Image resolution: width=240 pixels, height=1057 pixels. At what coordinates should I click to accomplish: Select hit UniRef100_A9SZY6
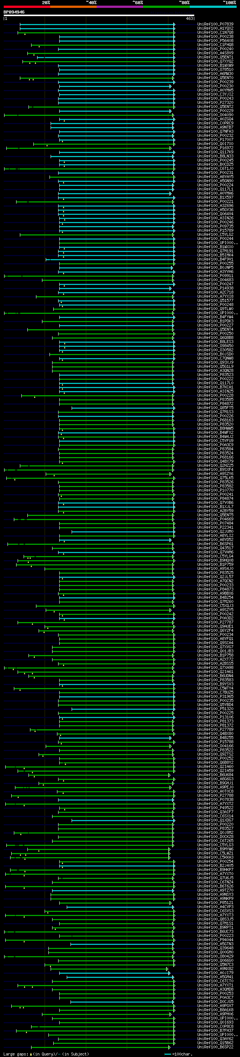pyautogui.click(x=215, y=474)
